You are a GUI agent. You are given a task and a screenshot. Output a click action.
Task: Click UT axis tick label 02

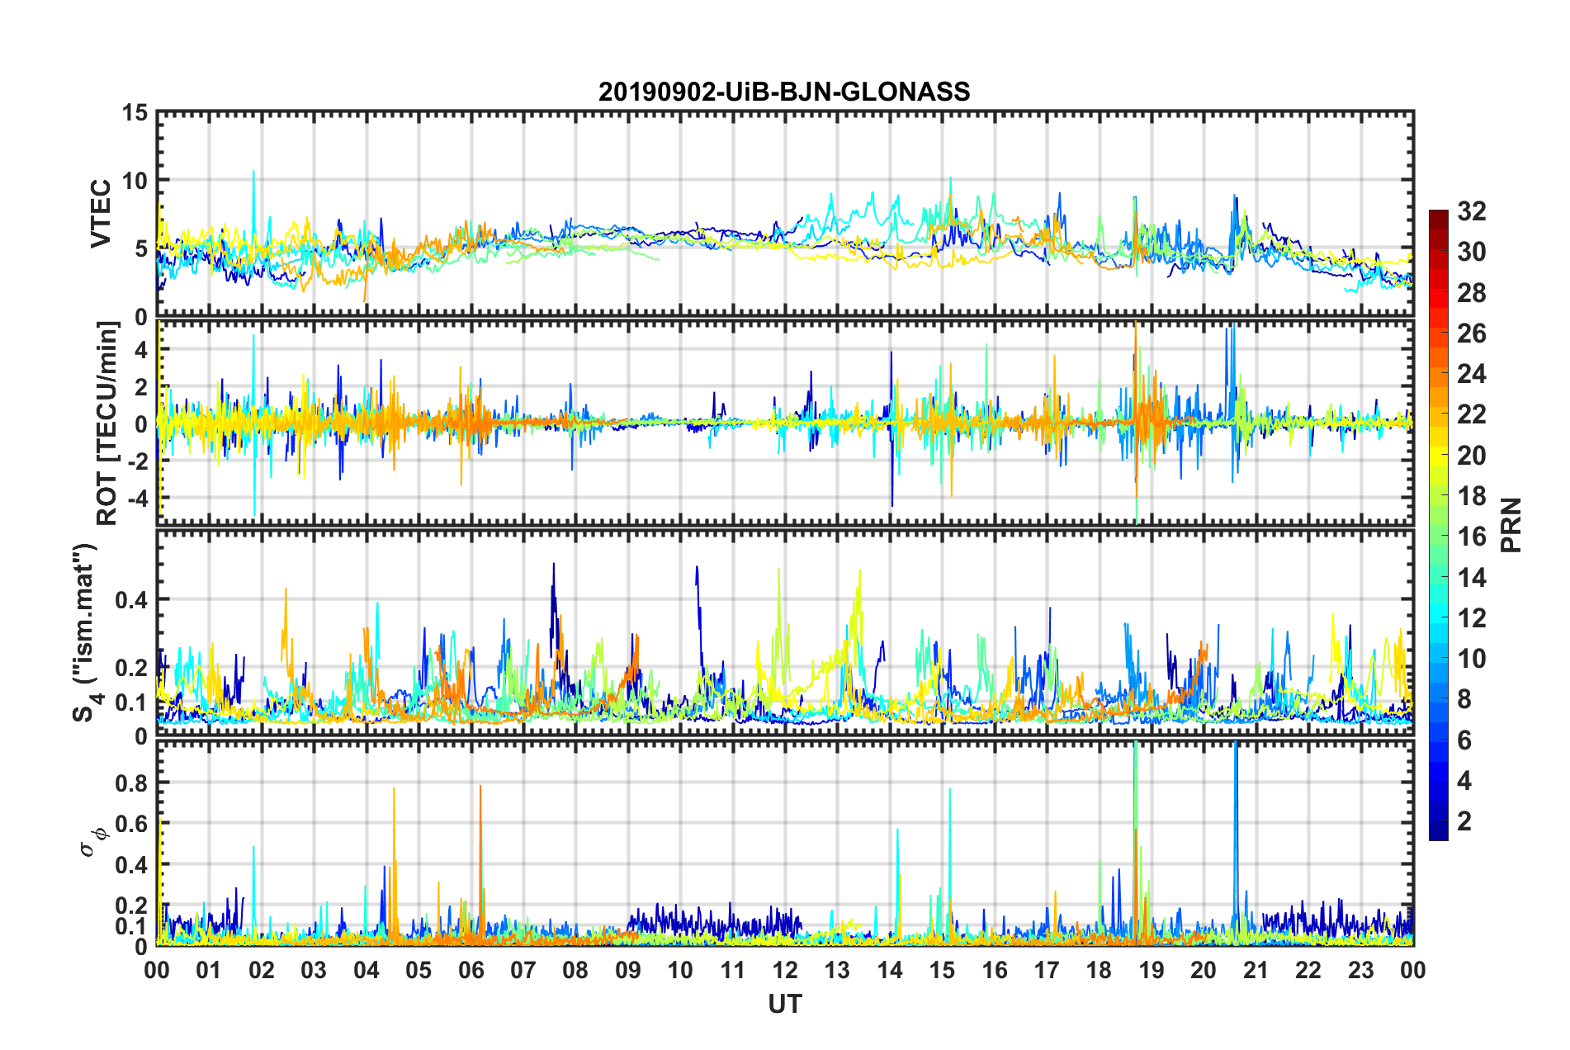click(x=262, y=970)
